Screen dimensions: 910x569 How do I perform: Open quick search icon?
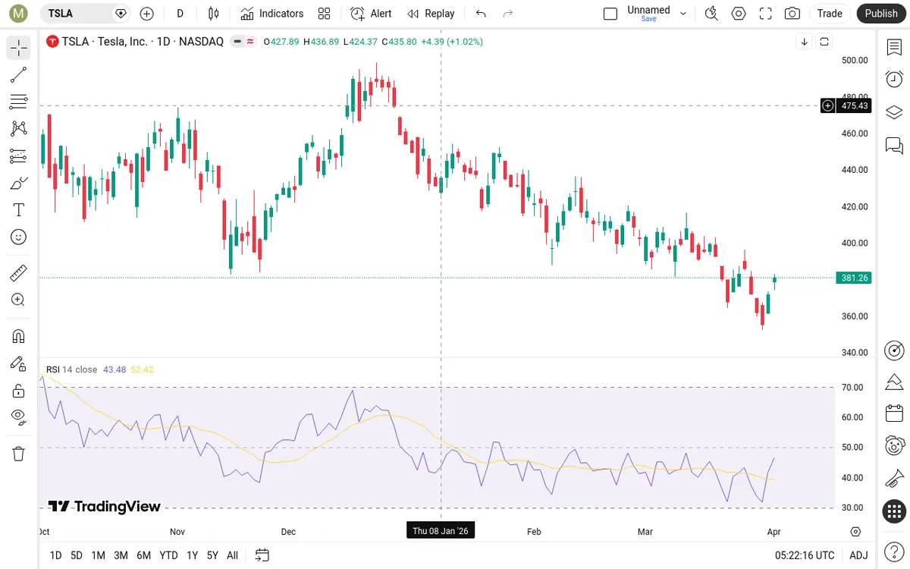[711, 14]
